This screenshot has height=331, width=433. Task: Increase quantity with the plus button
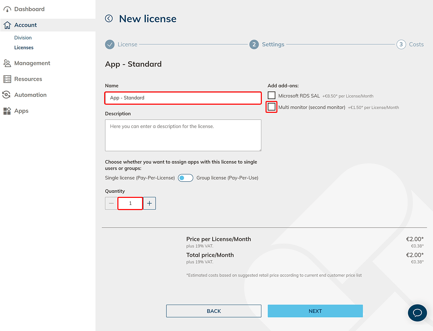[x=150, y=203]
